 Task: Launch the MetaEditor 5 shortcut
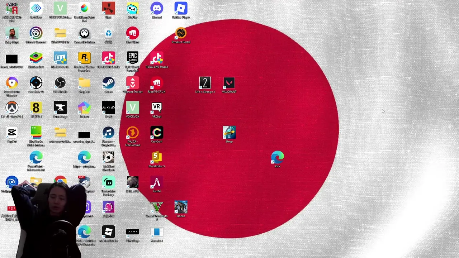[157, 158]
